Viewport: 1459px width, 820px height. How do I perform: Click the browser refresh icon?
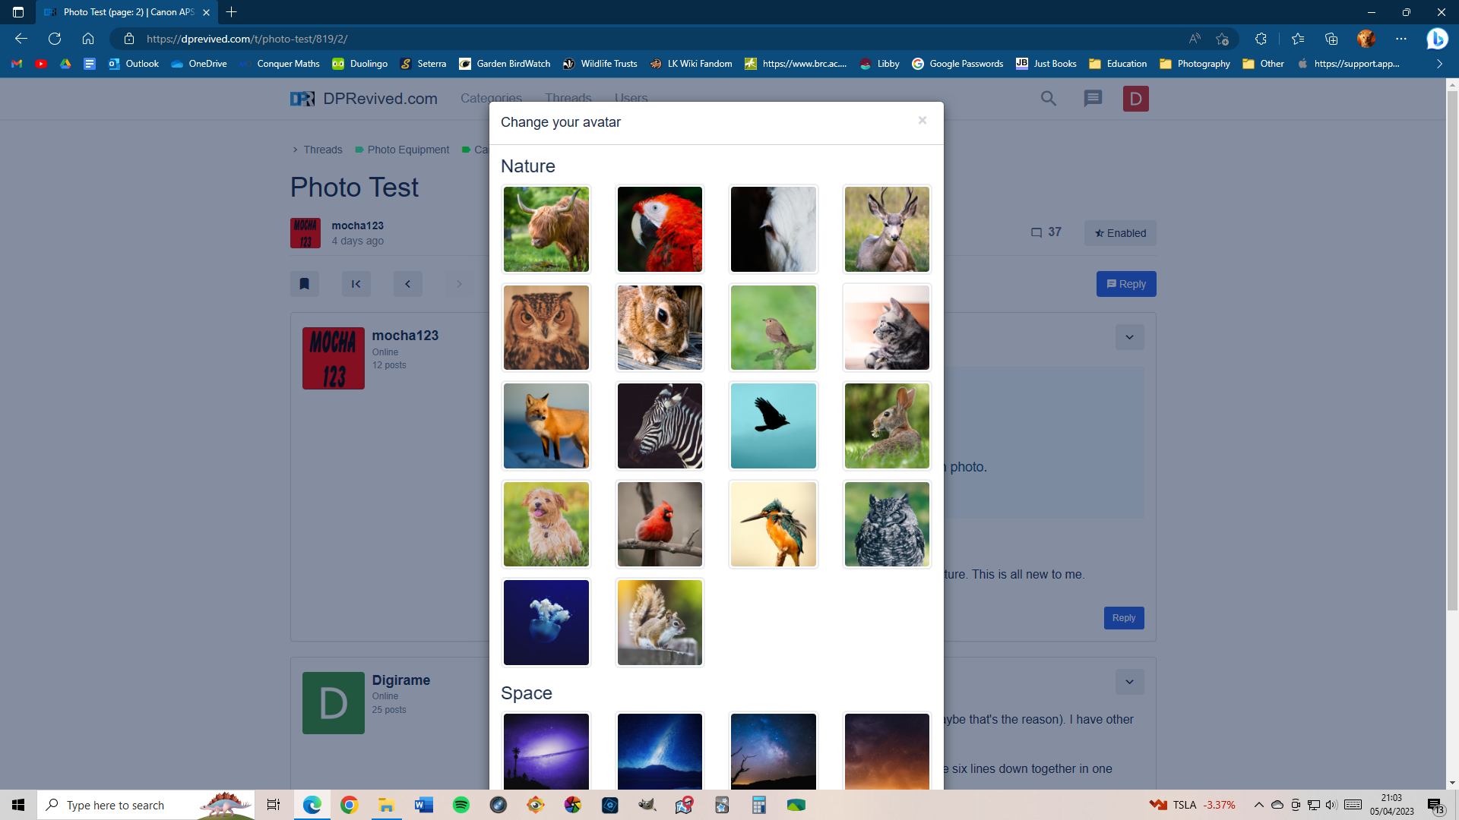pos(55,39)
